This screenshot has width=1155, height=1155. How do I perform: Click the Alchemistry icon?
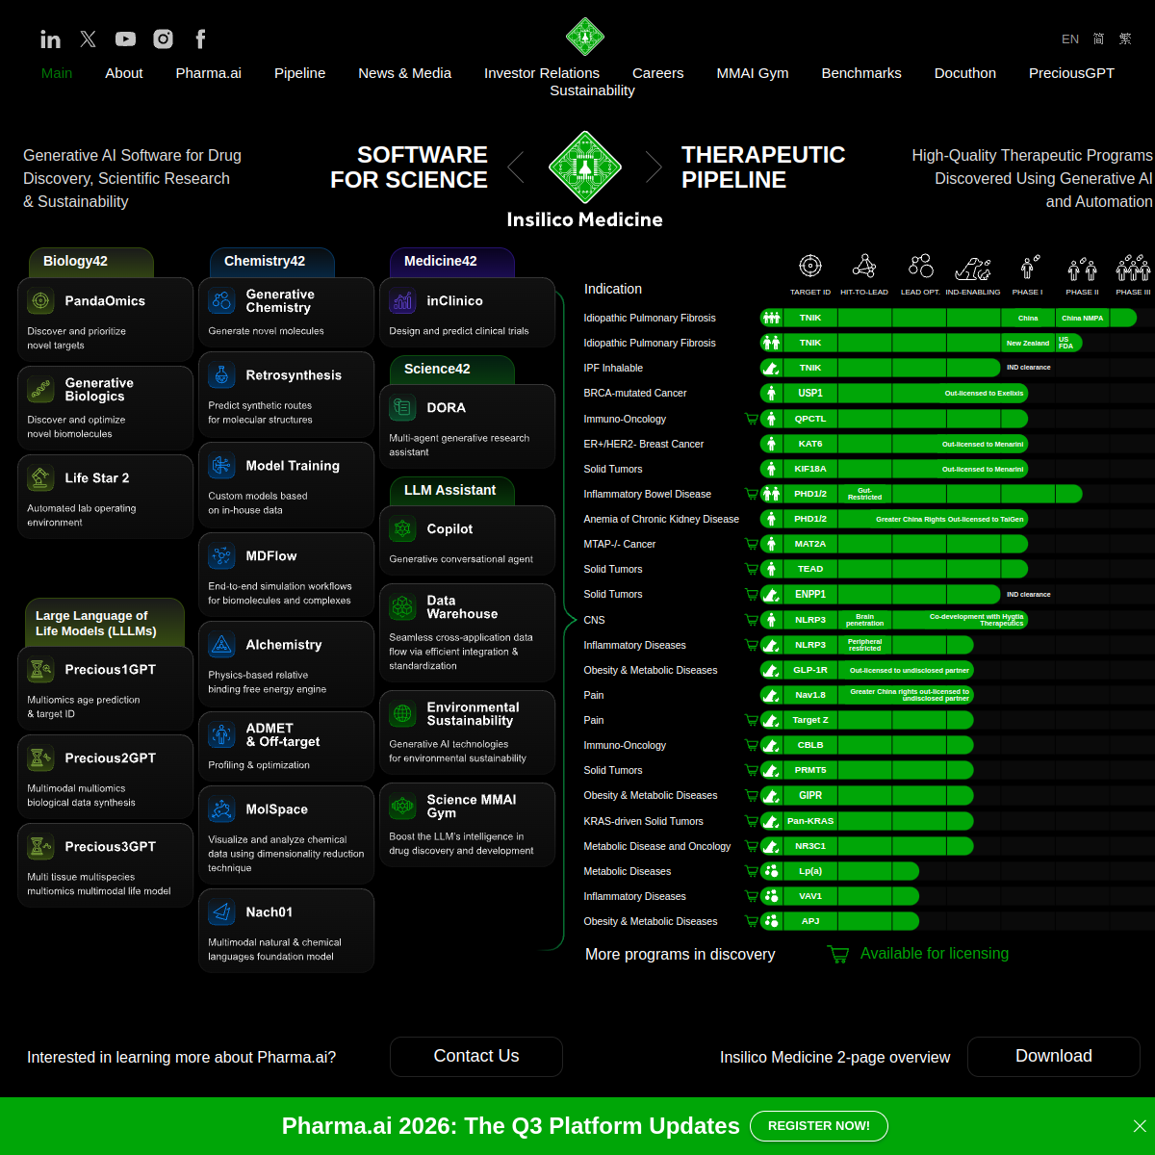[x=221, y=645]
